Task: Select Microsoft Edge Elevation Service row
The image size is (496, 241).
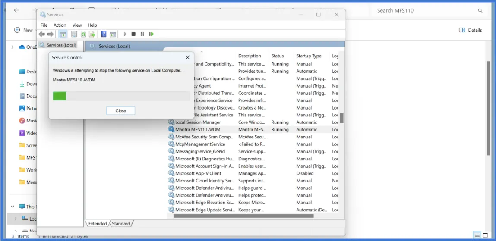Action: pos(253,202)
